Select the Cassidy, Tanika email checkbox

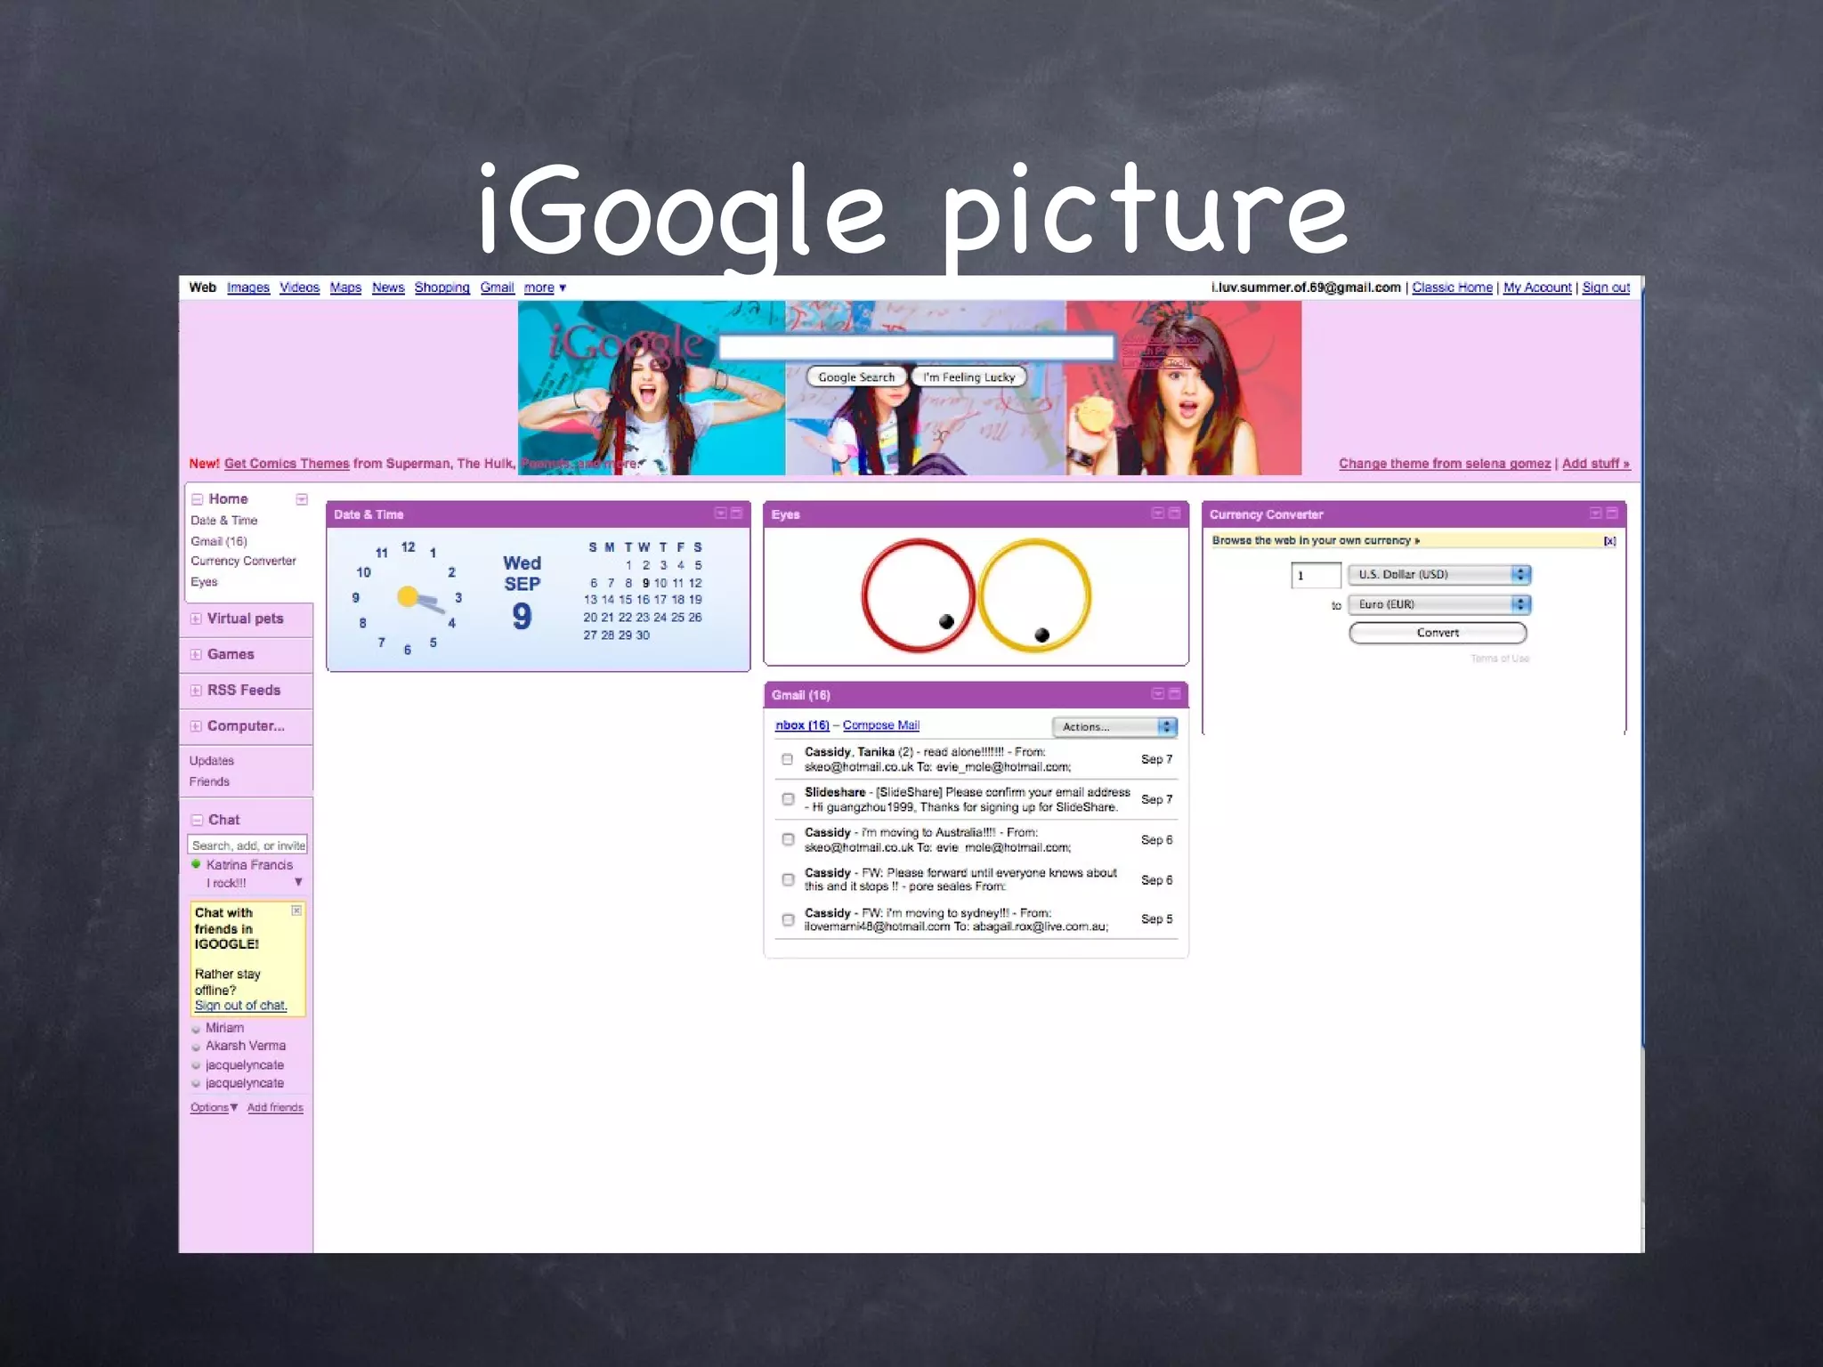click(788, 759)
